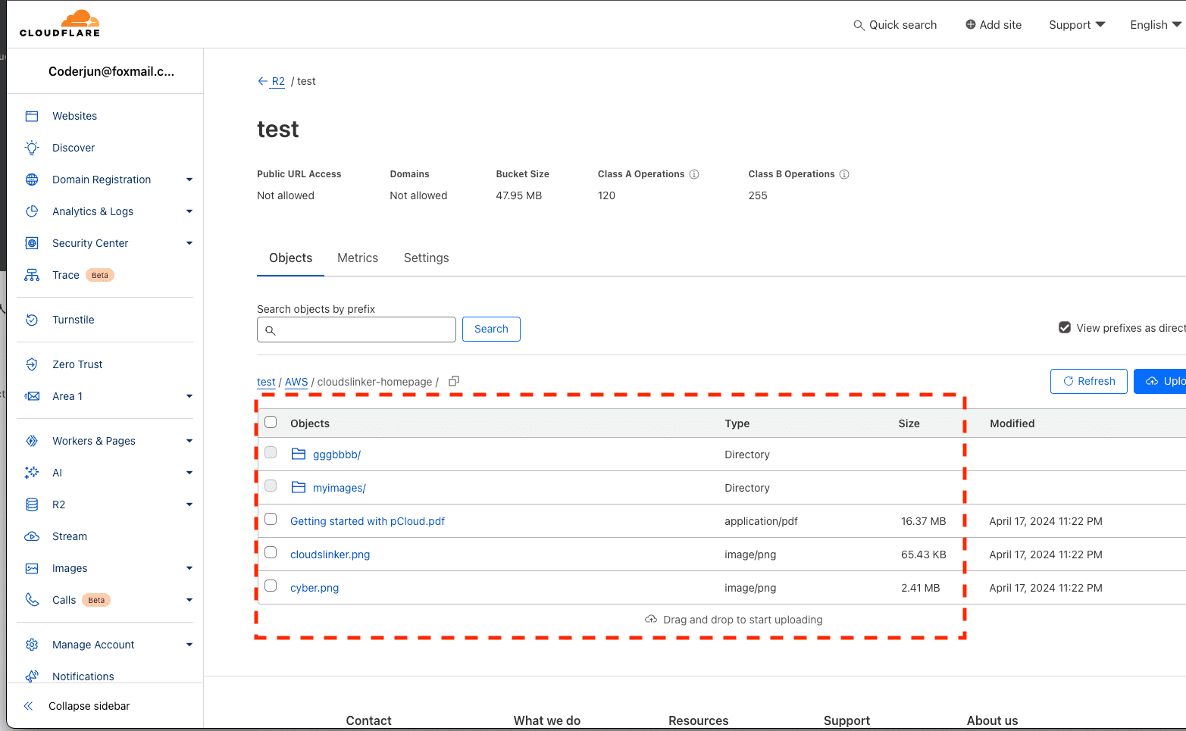This screenshot has width=1186, height=731.
Task: Expand the Images menu arrow
Action: (x=189, y=568)
